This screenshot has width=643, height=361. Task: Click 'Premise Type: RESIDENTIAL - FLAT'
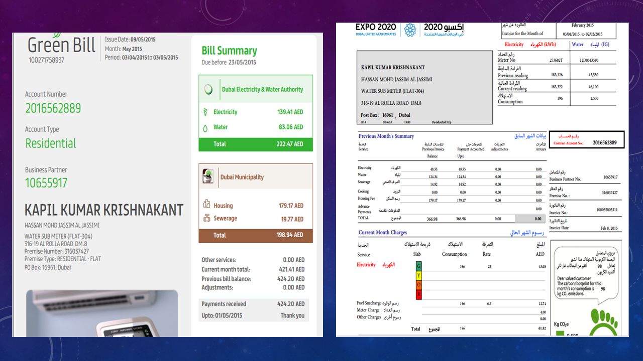tap(63, 259)
